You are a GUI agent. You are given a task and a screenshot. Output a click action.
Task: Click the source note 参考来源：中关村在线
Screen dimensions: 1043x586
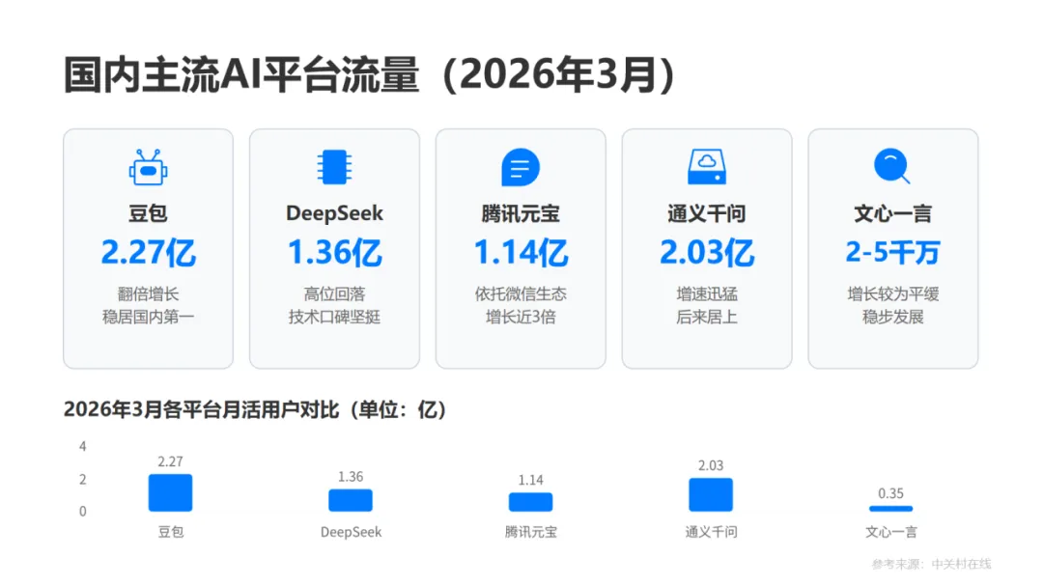click(x=931, y=564)
